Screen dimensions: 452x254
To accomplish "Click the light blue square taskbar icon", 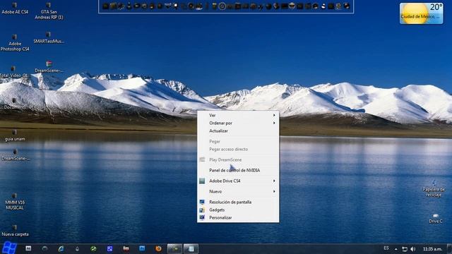I will click(x=142, y=248).
